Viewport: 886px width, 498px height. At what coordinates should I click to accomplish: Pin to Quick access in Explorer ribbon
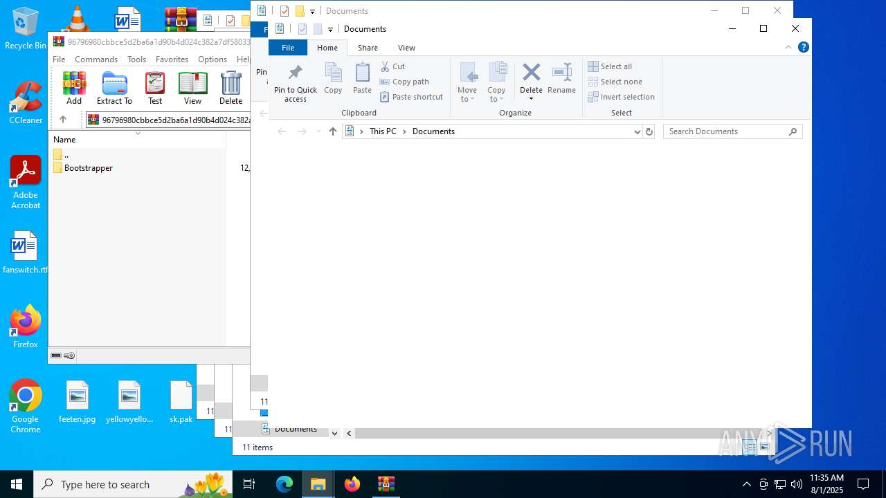click(x=296, y=83)
